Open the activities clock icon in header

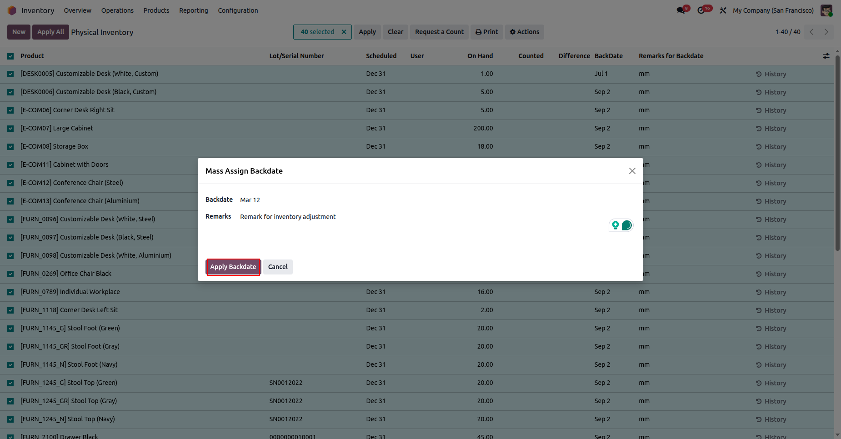click(701, 10)
